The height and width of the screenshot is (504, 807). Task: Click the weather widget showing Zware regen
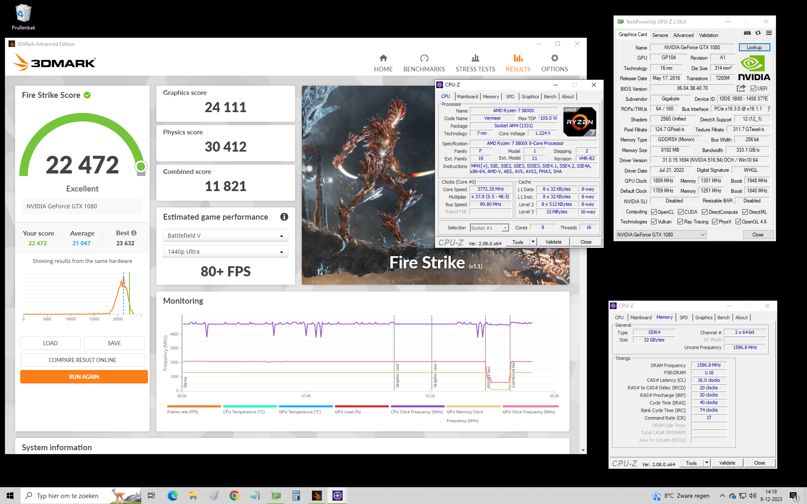point(680,496)
